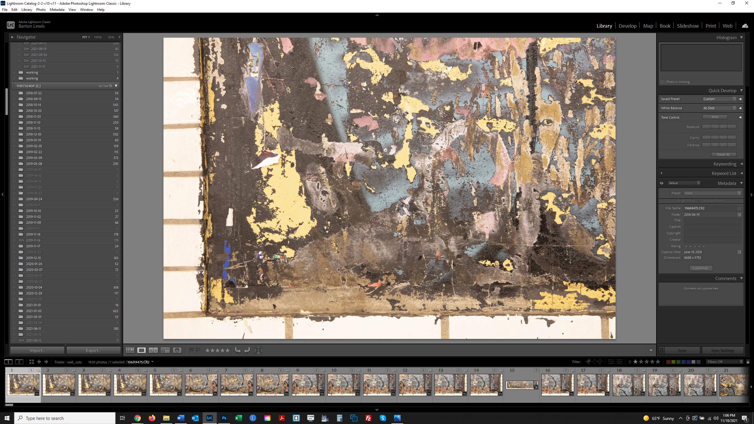Select filmstrip thumbnail number 15
This screenshot has height=424, width=754.
522,385
